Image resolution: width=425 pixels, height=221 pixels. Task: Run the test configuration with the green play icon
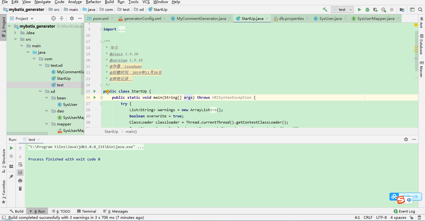point(360,10)
